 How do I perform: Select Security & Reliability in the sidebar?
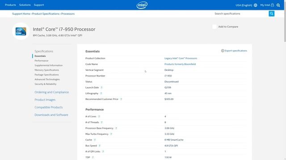click(46, 84)
